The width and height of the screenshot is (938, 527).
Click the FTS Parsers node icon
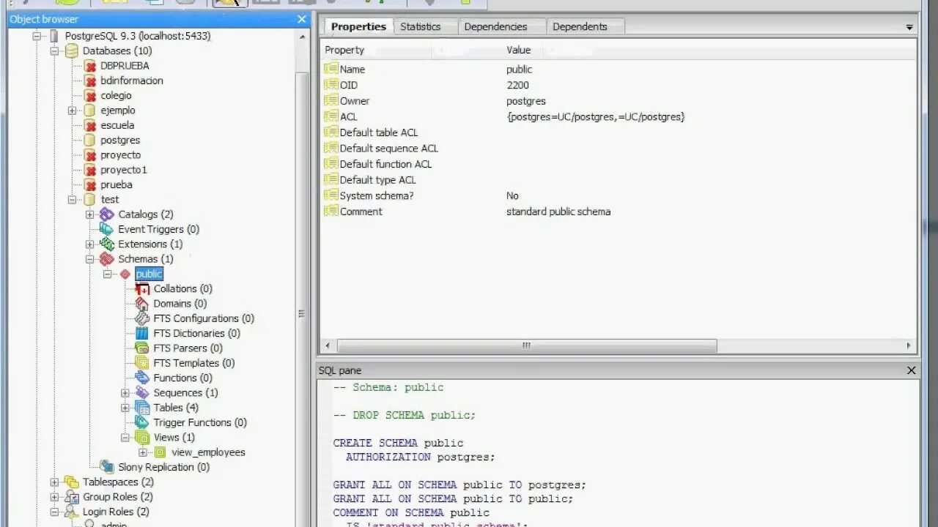(x=142, y=348)
